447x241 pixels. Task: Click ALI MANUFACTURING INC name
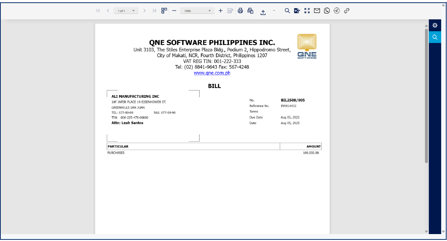[x=135, y=96]
